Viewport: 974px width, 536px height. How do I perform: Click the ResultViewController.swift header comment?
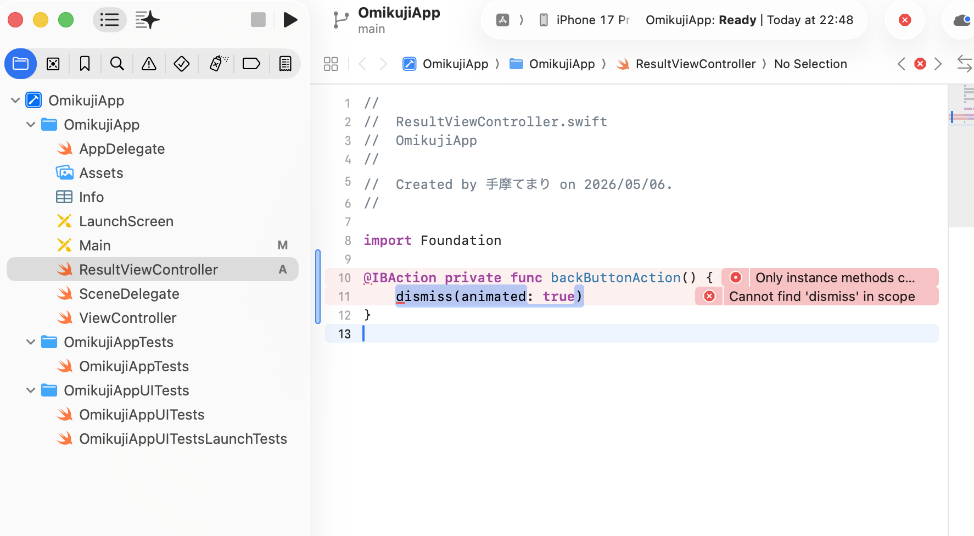coord(485,121)
